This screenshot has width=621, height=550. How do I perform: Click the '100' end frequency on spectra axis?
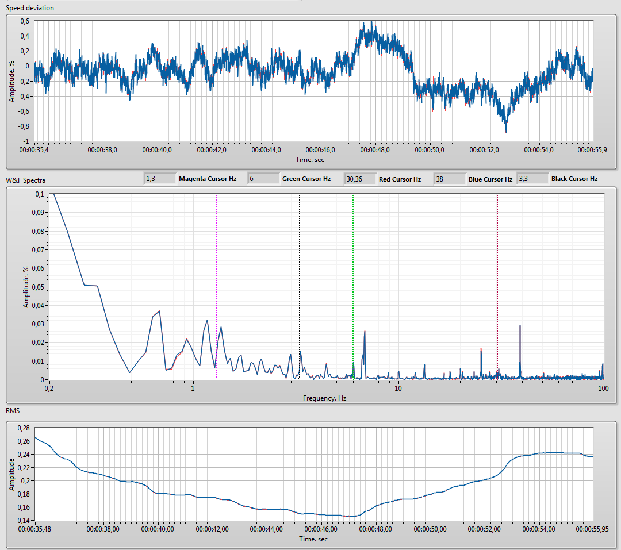603,389
